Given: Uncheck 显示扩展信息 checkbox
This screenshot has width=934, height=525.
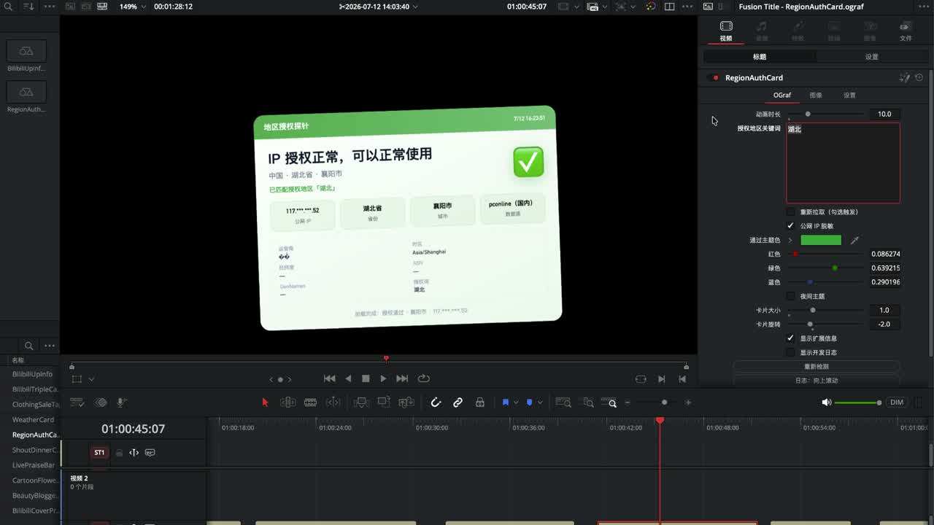Looking at the screenshot, I should click(x=790, y=338).
